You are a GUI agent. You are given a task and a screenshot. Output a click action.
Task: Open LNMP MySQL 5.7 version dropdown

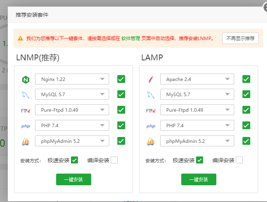pyautogui.click(x=72, y=94)
